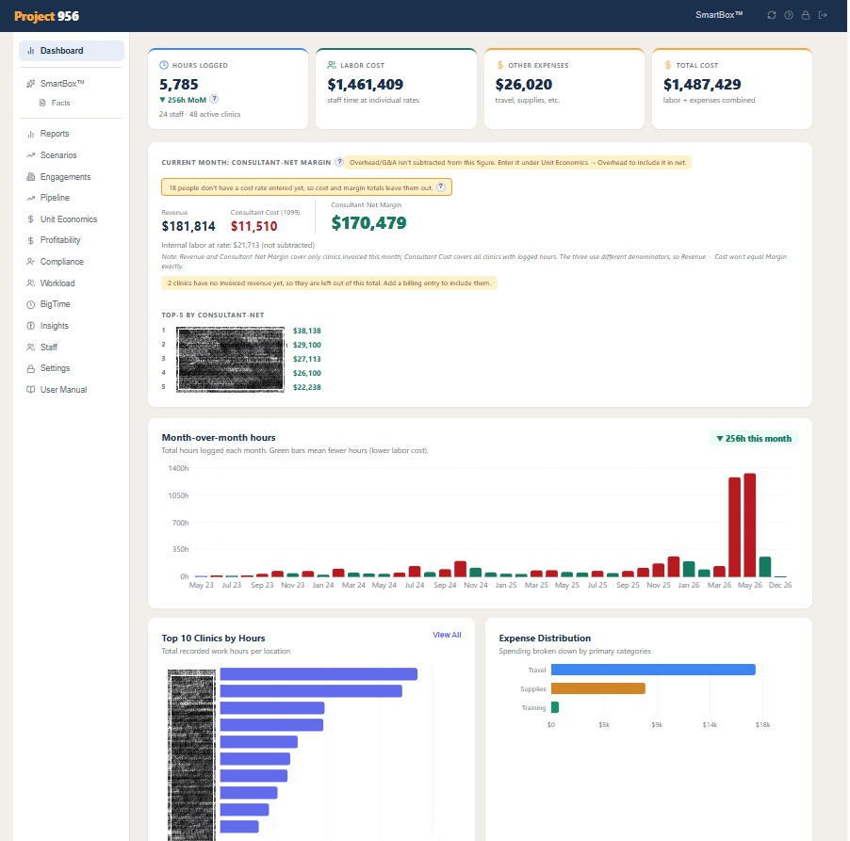Screen dimensions: 850x841
Task: Click the $26,020 other expenses value
Action: (524, 85)
